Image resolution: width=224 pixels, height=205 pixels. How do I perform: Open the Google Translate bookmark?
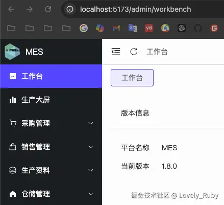(x=133, y=28)
